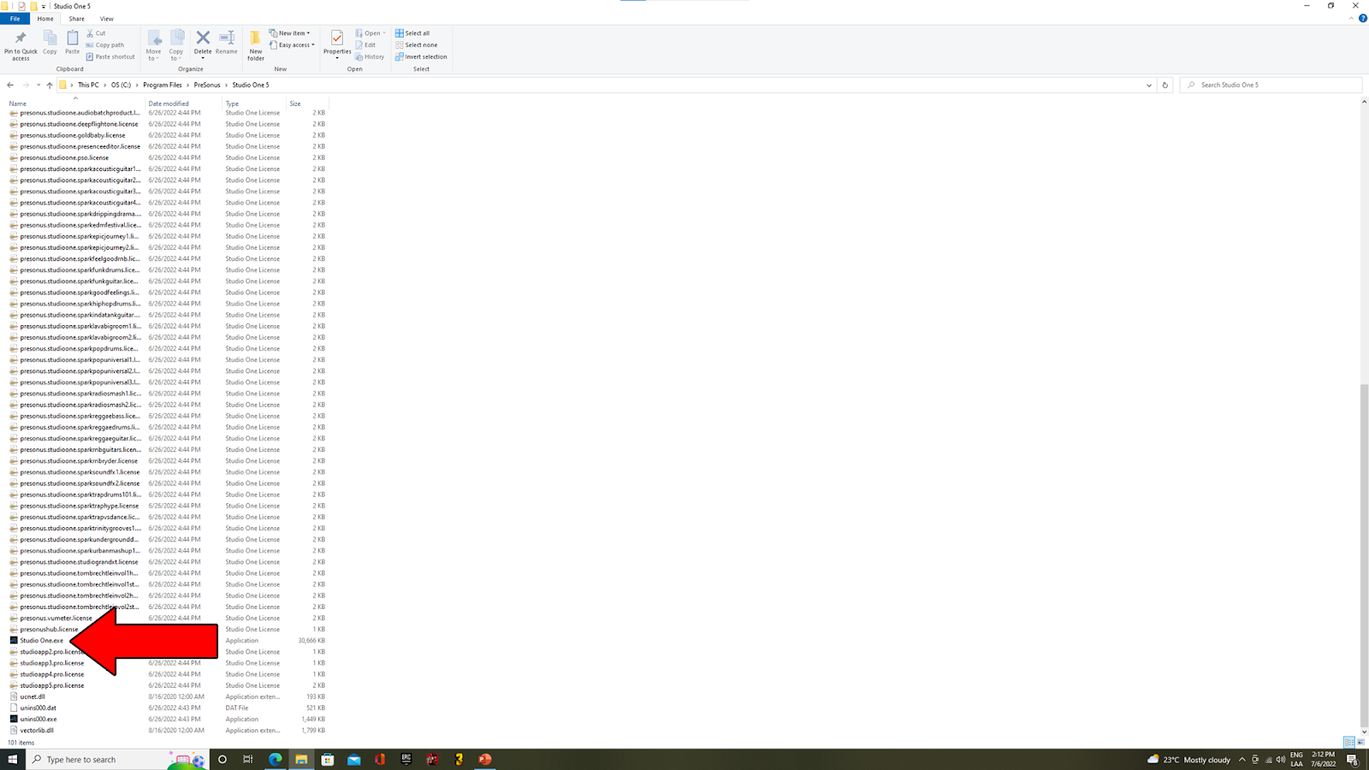Image resolution: width=1369 pixels, height=770 pixels.
Task: Click the Edit command in Open group
Action: click(x=365, y=45)
